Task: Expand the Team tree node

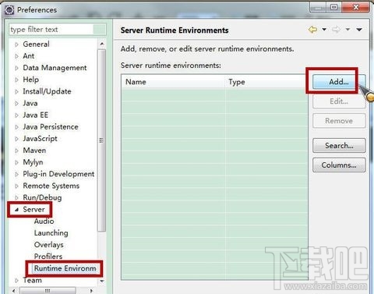Action: pyautogui.click(x=16, y=281)
